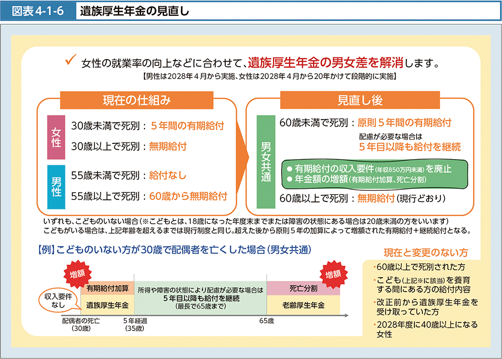Click 60歳から無期給付 text

[x=188, y=196]
